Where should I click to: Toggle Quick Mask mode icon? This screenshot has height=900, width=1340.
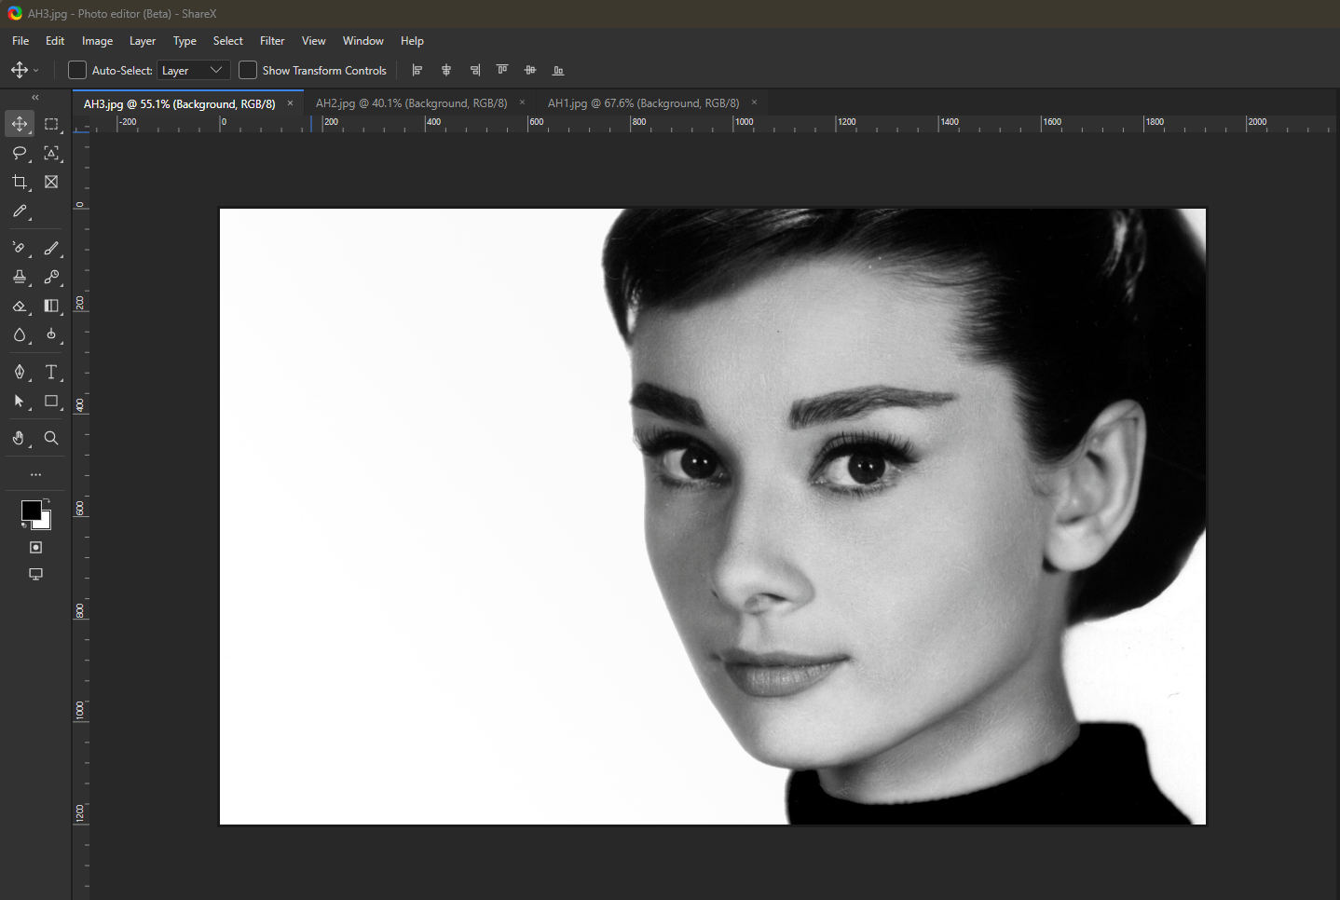point(35,548)
